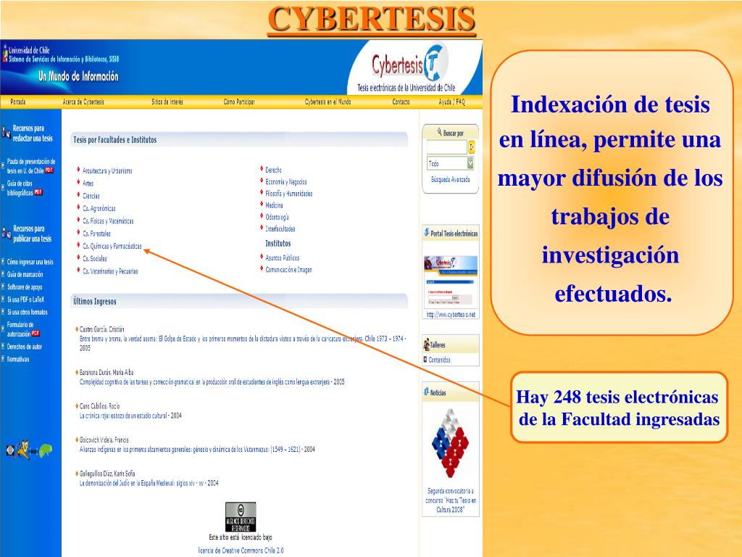
Task: Click the icon beside Recursos para publicar una tesis
Action: point(6,234)
